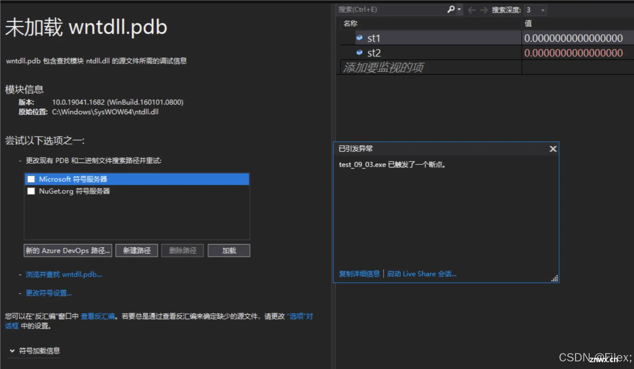The width and height of the screenshot is (634, 369).
Task: Click the navigate back arrow in watch toolbar
Action: tap(472, 10)
